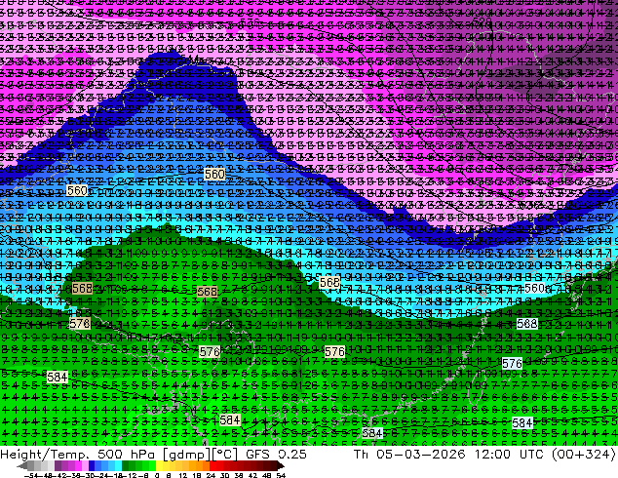Select the bright red swatch in the legend
This screenshot has height=478, width=618.
point(212,465)
